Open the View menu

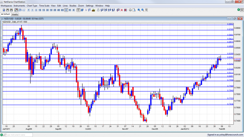pos(53,6)
